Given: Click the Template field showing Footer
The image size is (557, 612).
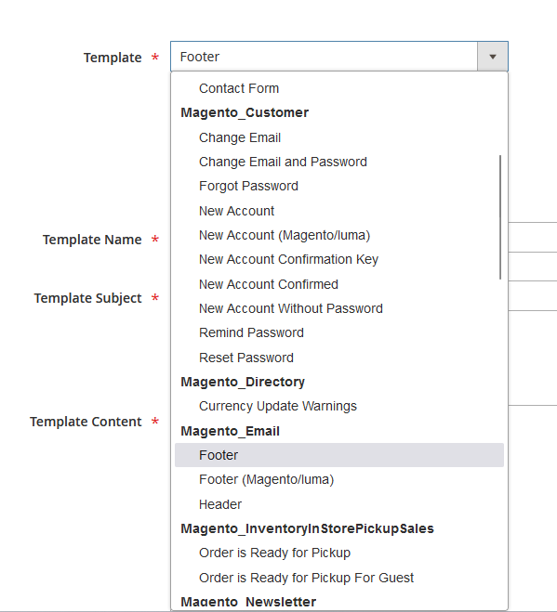Looking at the screenshot, I should [x=339, y=57].
